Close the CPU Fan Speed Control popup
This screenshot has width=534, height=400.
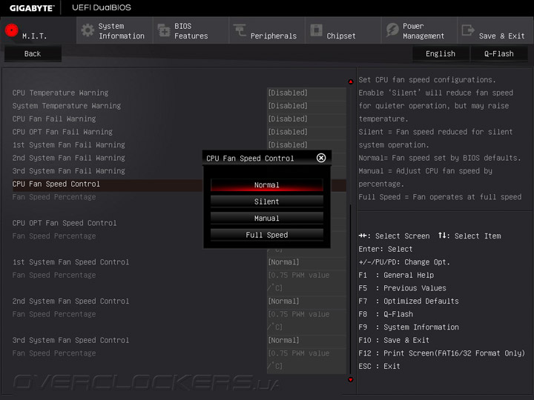click(321, 158)
